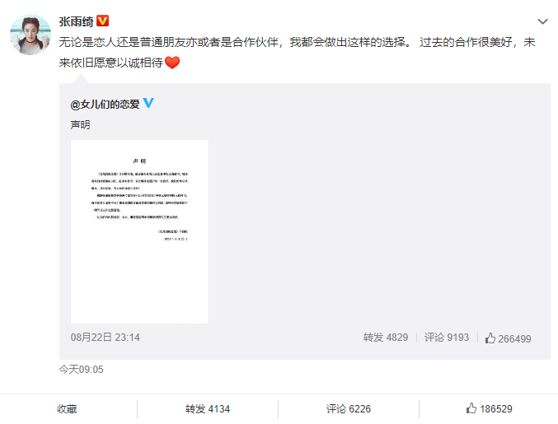Toggle like on the post with 186529
Screen dimensions: 558x424
click(x=489, y=408)
